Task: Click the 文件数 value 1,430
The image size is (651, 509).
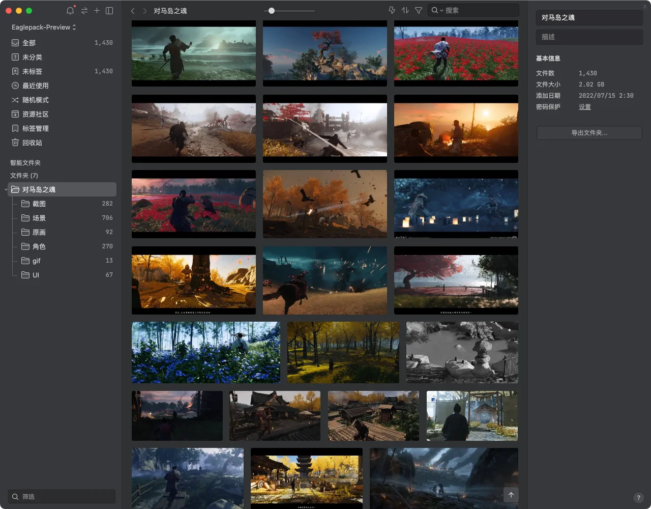Action: pos(588,73)
